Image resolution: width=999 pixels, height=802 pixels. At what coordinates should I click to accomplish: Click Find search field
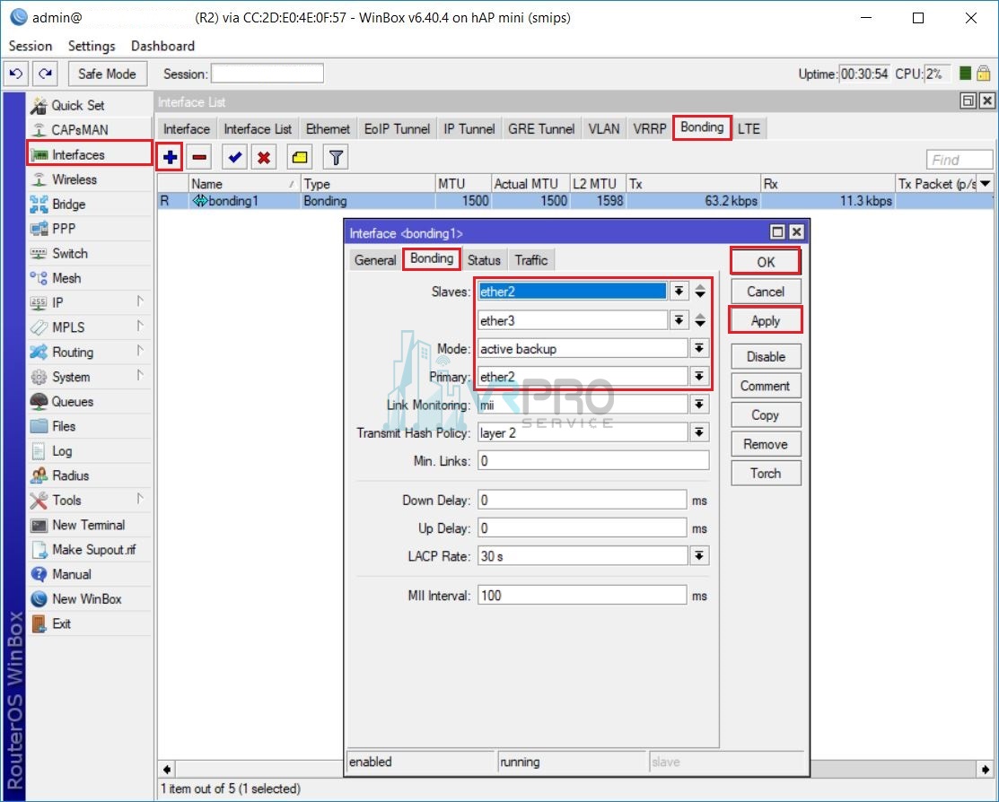pos(960,160)
